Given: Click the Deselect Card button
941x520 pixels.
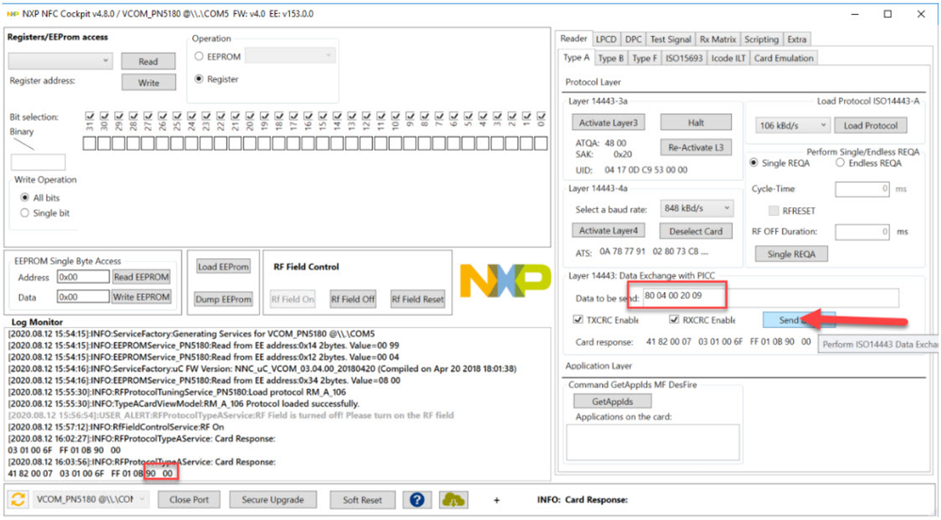Looking at the screenshot, I should (x=696, y=231).
